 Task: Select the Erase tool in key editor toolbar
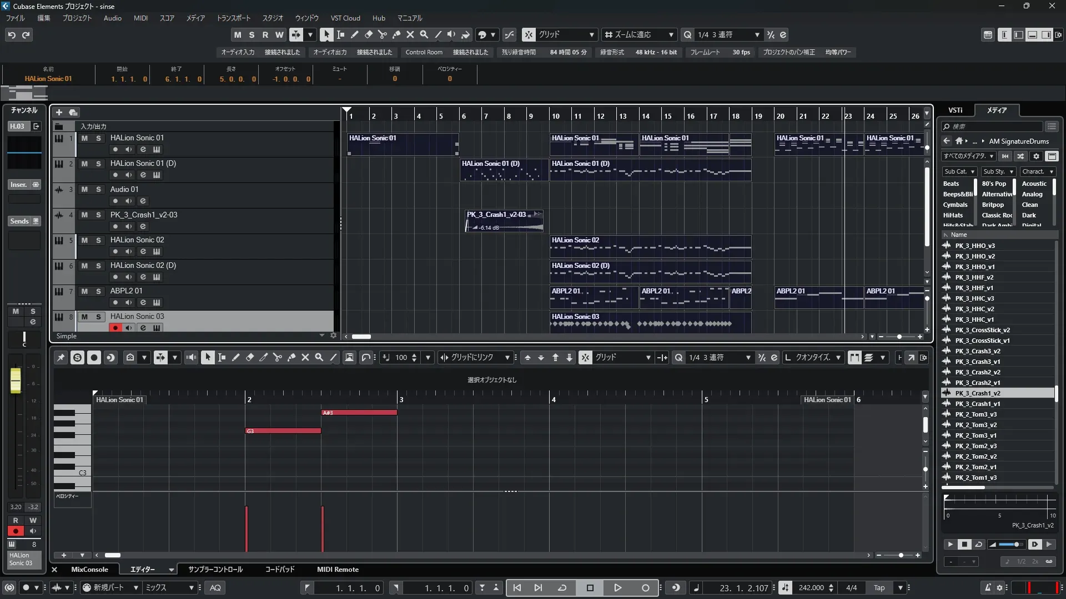pos(250,358)
